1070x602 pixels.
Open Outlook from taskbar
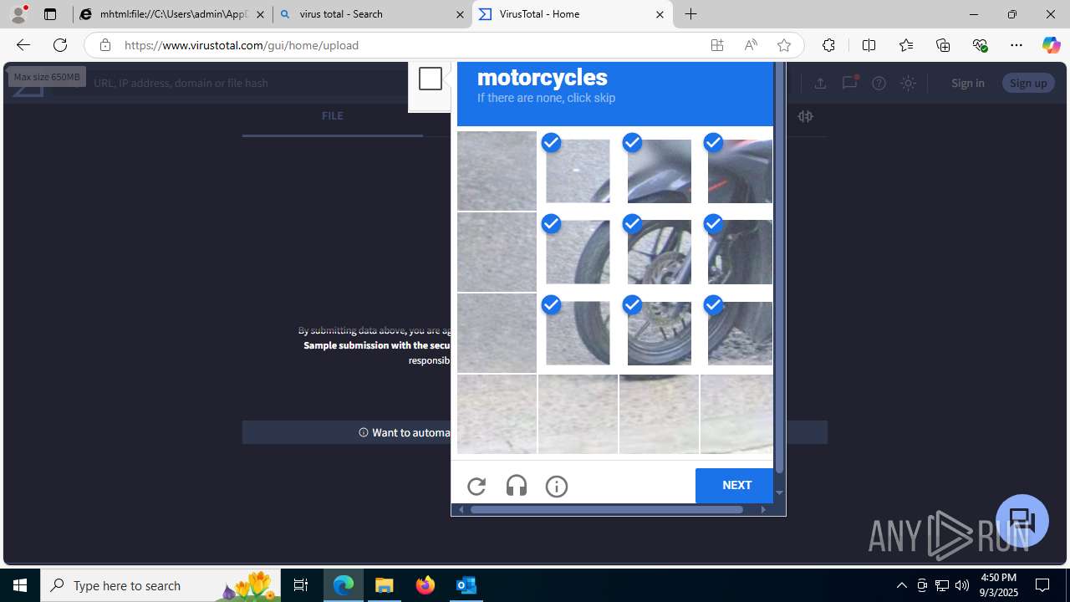click(x=466, y=585)
